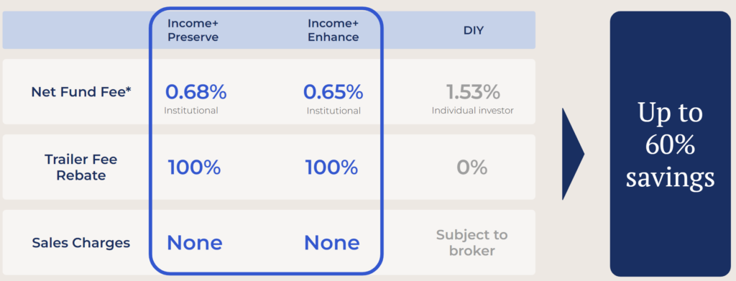Select the Income+ Enhance column header
736x281 pixels.
click(x=333, y=30)
